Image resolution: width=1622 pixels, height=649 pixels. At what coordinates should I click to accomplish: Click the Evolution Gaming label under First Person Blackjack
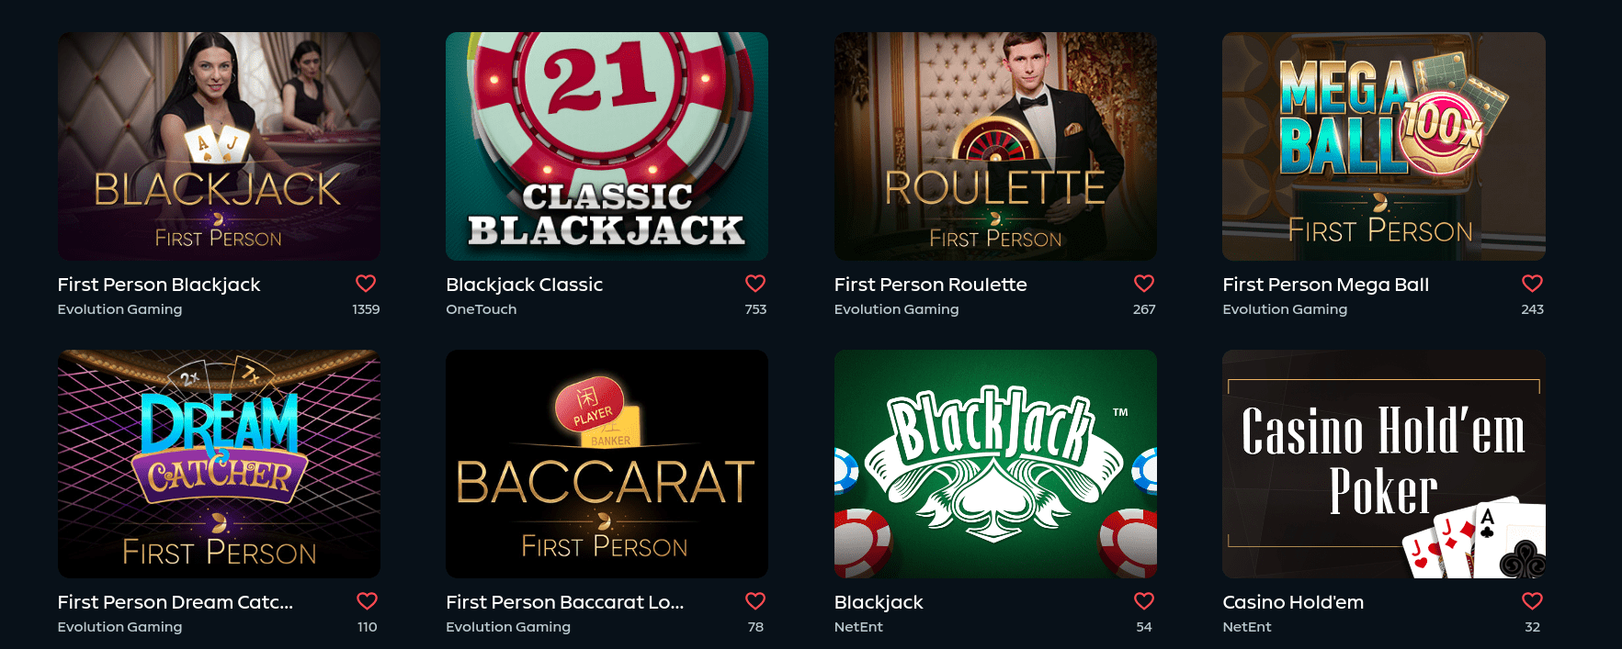119,309
